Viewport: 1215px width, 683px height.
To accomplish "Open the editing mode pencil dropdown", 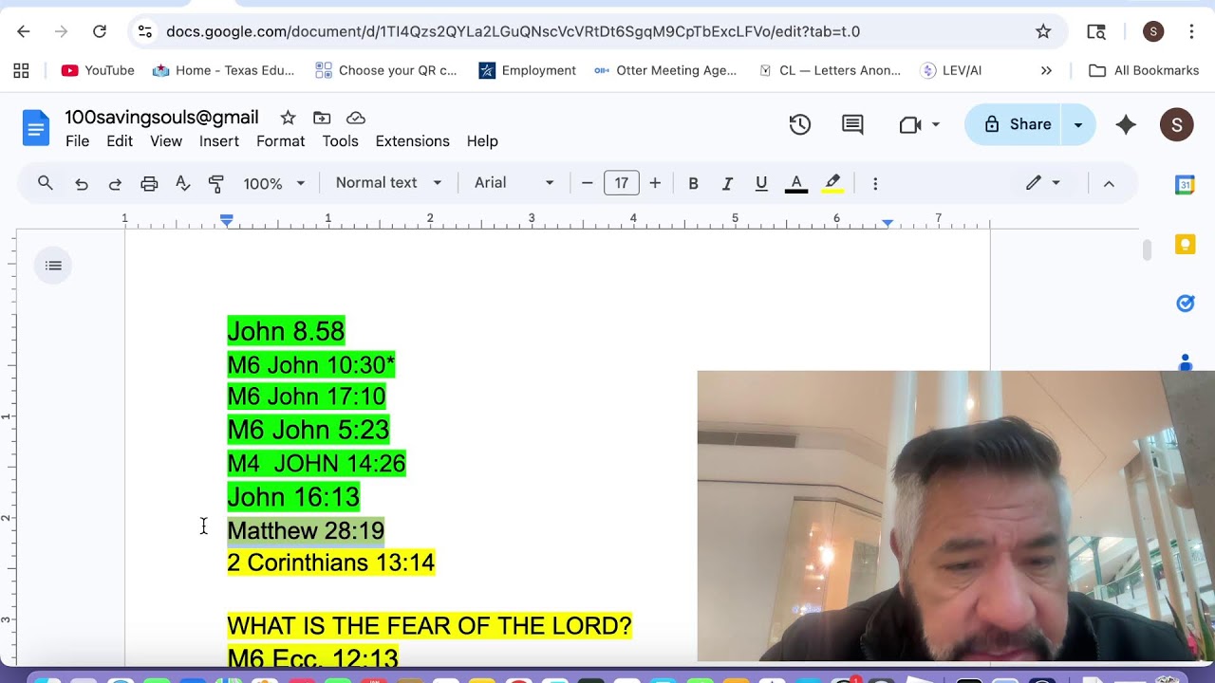I will [1042, 183].
